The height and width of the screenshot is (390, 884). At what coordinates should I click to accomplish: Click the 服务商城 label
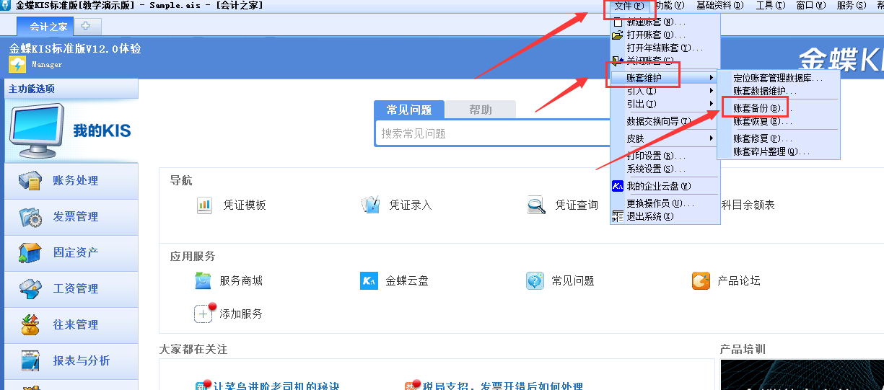click(x=241, y=281)
